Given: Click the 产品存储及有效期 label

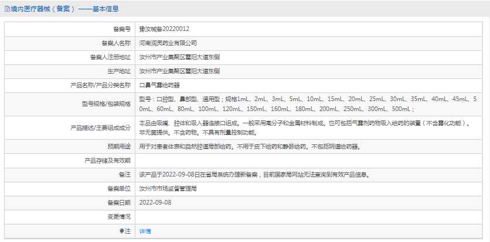Looking at the screenshot, I should click(x=107, y=161).
